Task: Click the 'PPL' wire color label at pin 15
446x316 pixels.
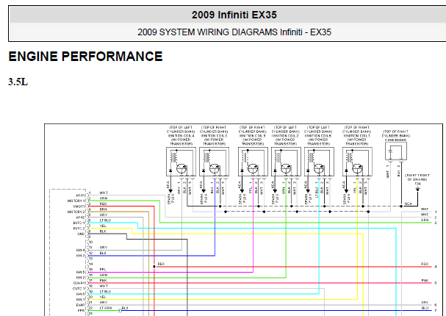Action: [x=103, y=270]
